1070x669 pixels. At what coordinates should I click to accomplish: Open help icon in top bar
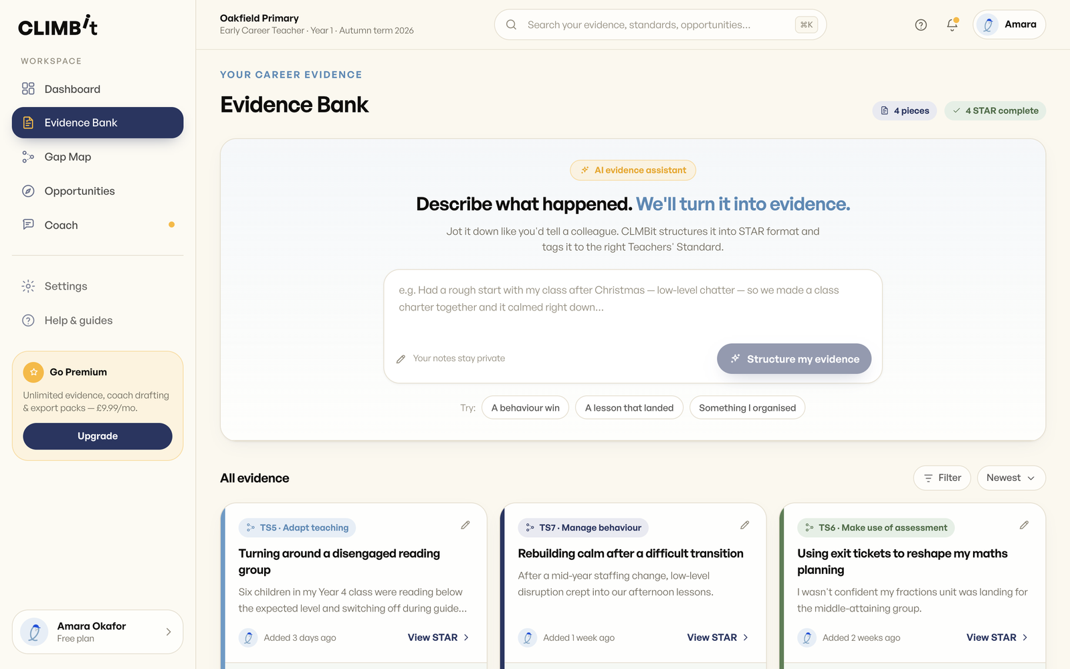[x=921, y=25]
